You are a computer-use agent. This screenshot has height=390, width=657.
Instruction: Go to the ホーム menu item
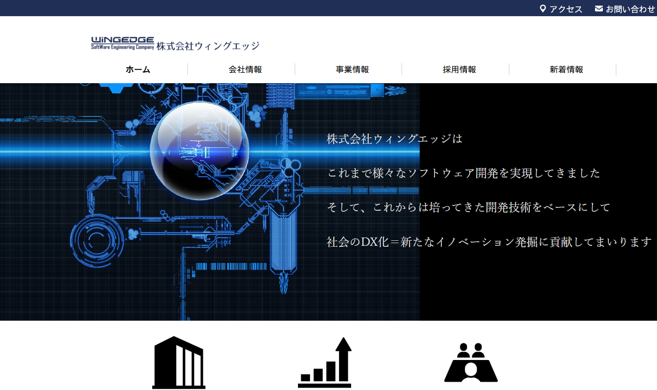point(138,69)
